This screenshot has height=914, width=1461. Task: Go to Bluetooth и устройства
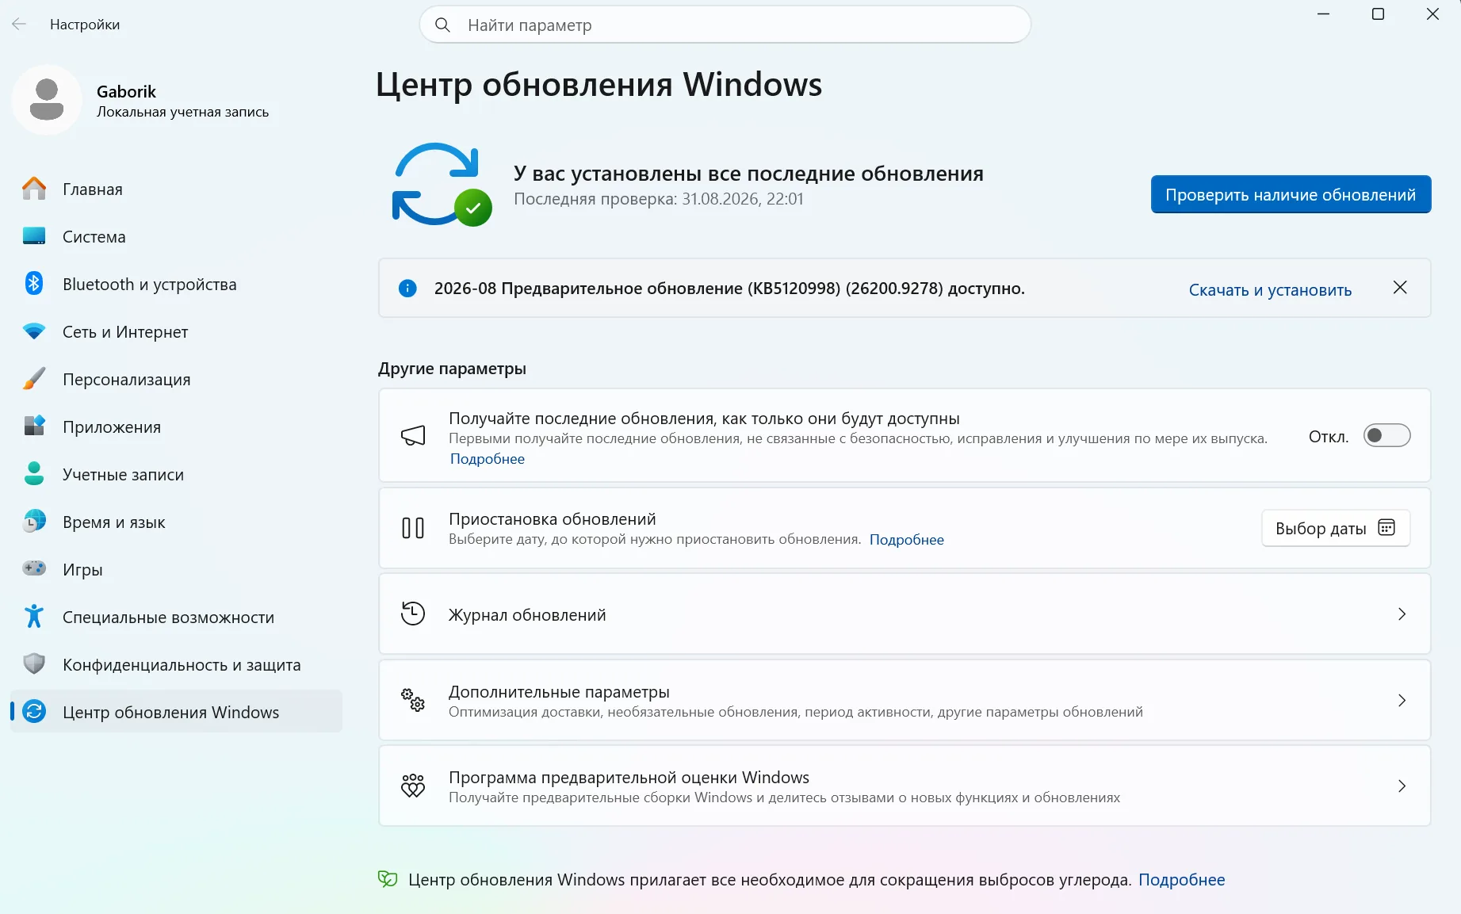176,284
